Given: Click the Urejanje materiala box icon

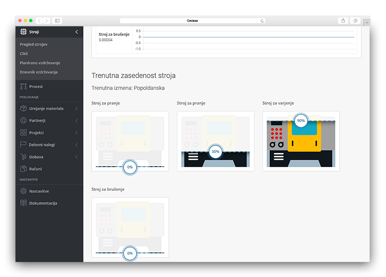Looking at the screenshot, I should click(24, 109).
